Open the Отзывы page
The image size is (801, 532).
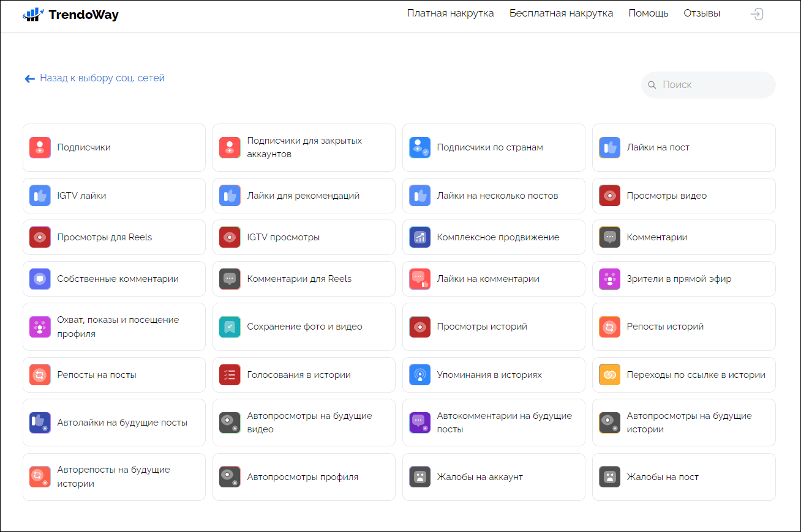tap(702, 13)
